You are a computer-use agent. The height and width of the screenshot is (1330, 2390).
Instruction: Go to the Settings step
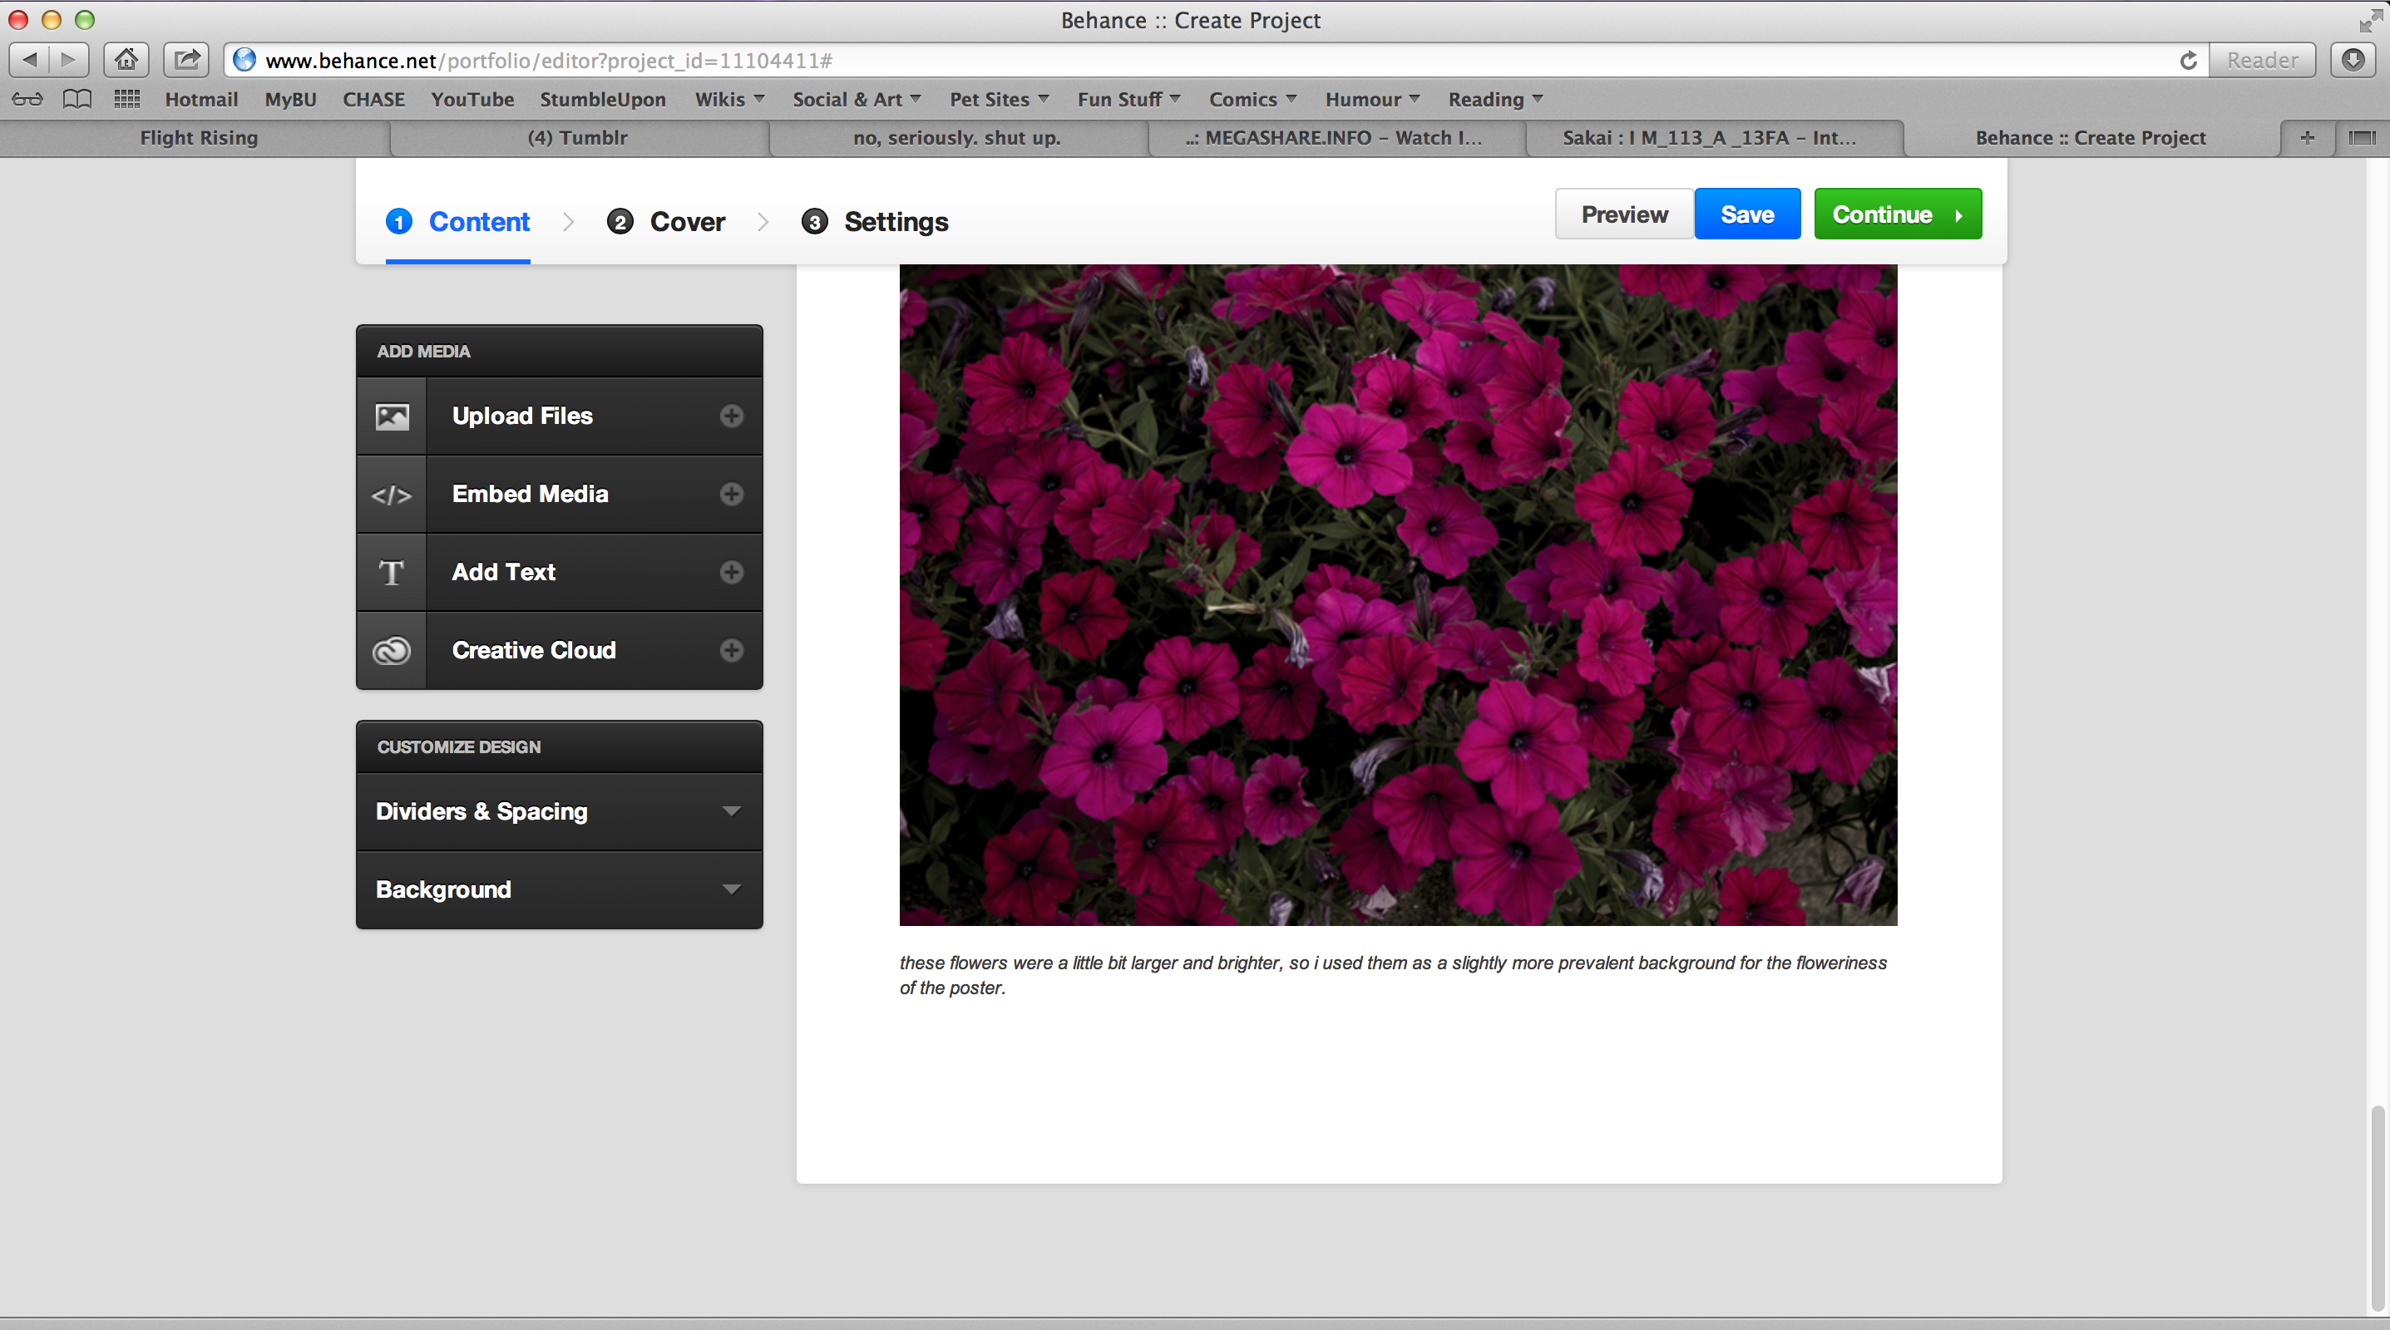pyautogui.click(x=875, y=222)
